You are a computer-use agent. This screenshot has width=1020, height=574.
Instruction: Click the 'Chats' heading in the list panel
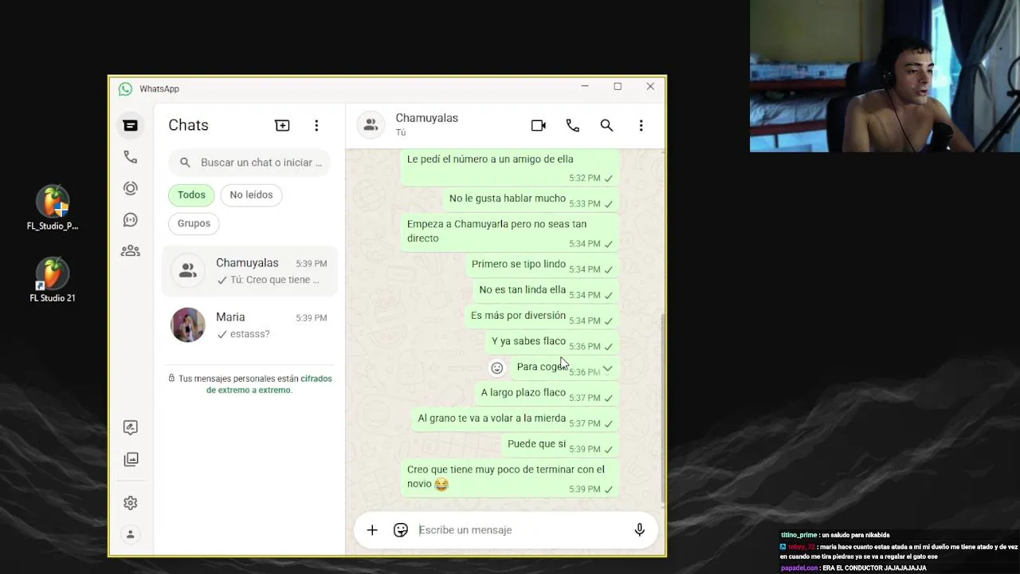(x=188, y=125)
